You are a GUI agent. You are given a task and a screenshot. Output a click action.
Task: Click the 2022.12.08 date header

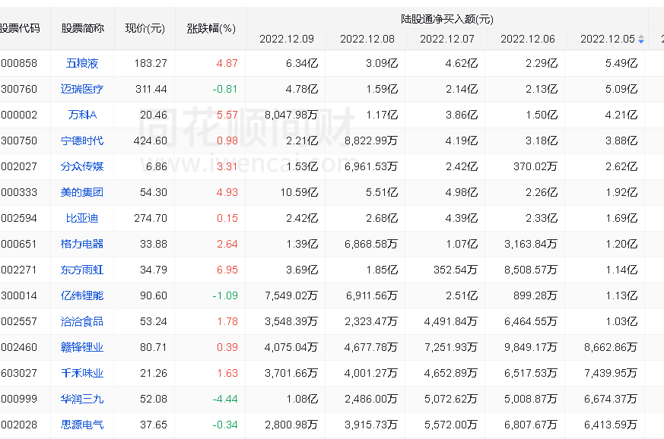tap(367, 39)
